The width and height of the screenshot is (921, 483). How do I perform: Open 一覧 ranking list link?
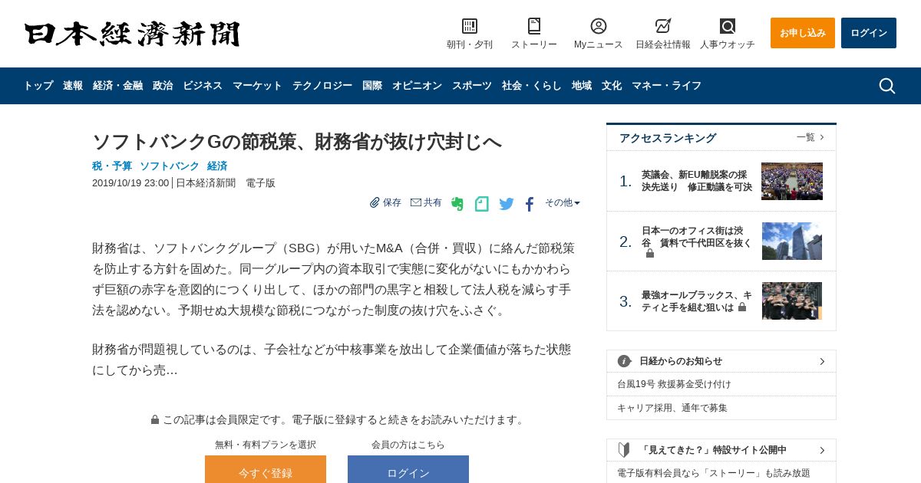pos(810,137)
